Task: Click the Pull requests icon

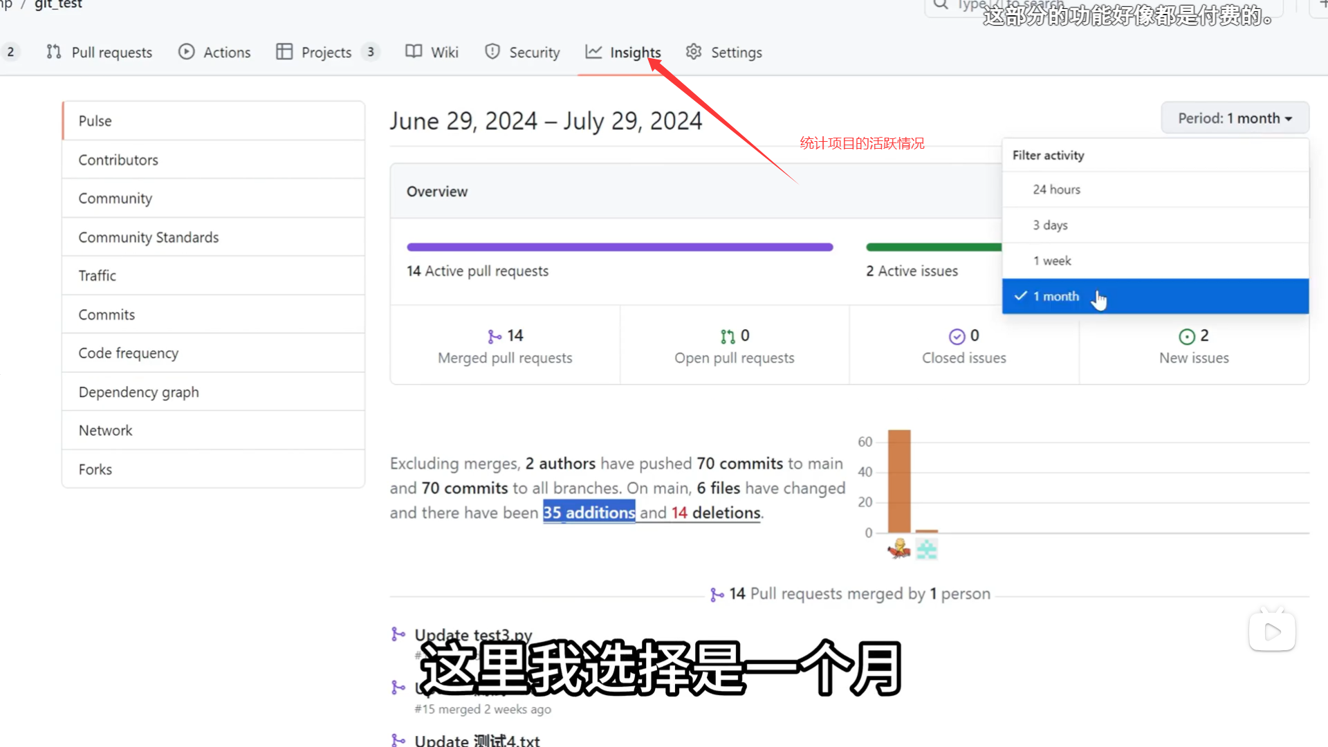Action: pos(54,52)
